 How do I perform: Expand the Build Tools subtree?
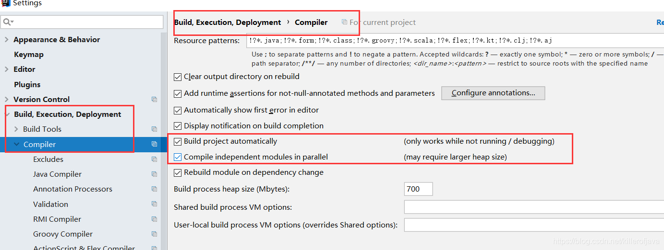pyautogui.click(x=16, y=129)
